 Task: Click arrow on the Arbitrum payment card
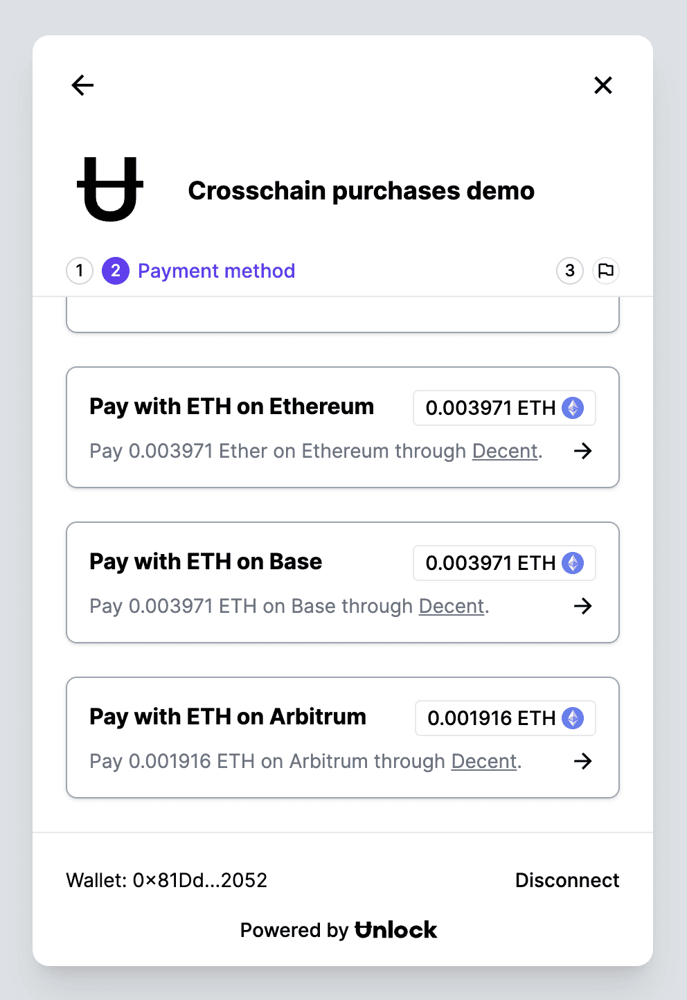[583, 761]
